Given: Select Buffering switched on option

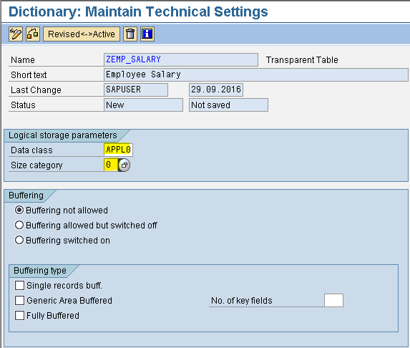Looking at the screenshot, I should (19, 240).
